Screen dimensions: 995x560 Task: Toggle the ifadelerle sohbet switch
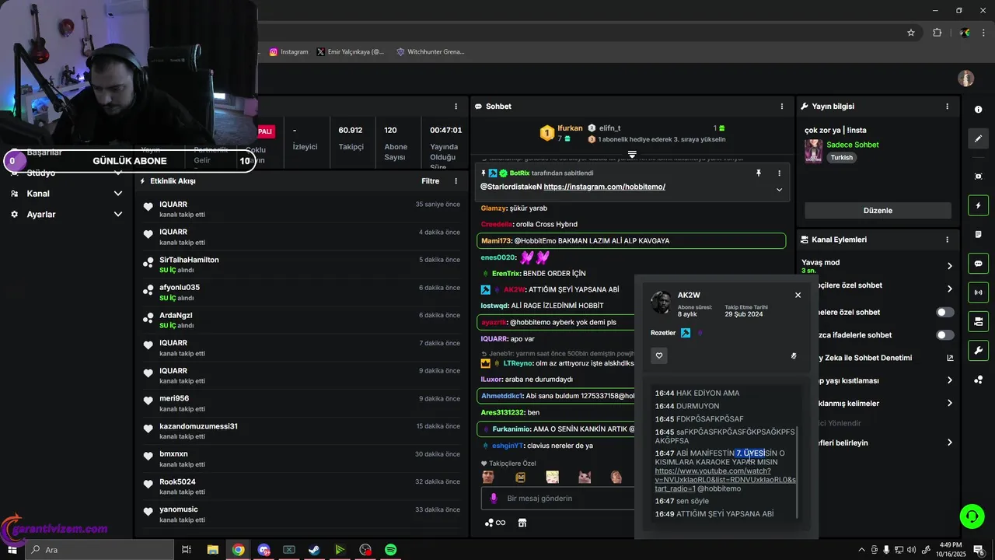click(945, 335)
